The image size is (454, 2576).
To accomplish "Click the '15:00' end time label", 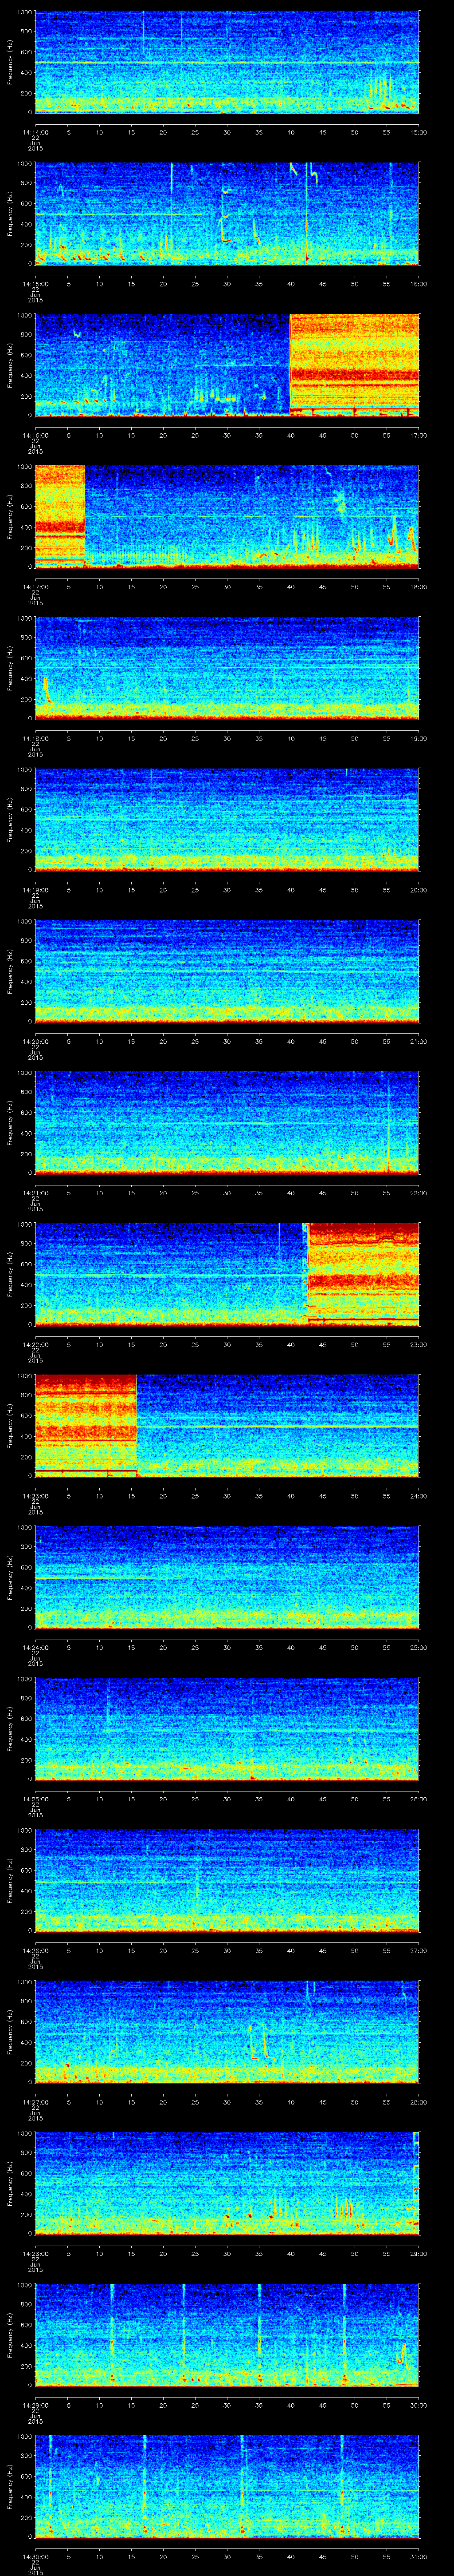I will (418, 131).
